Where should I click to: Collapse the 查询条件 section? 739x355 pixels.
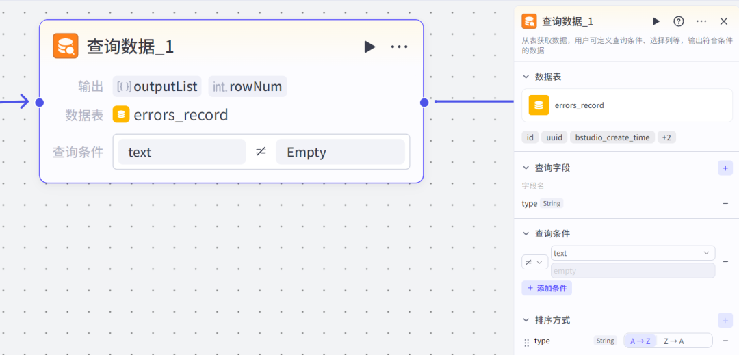tap(526, 233)
